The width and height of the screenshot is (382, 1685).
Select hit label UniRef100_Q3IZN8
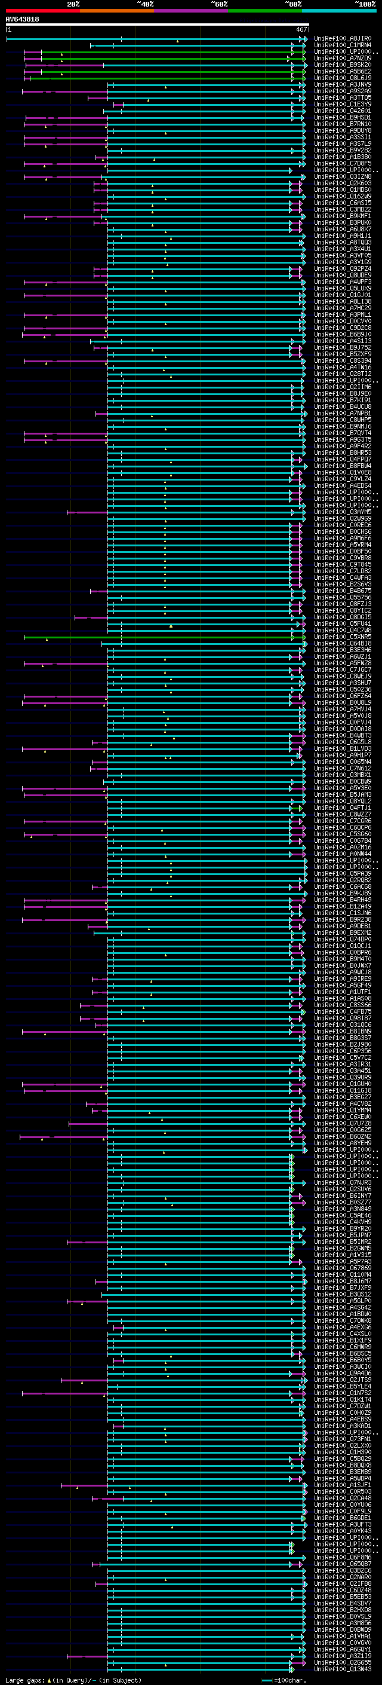343,176
